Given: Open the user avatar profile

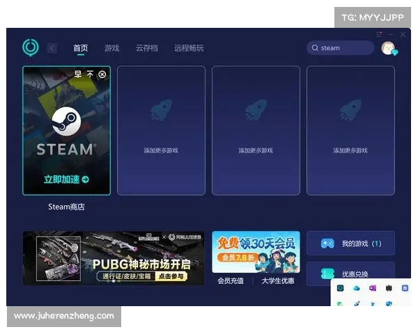Looking at the screenshot, I should pyautogui.click(x=388, y=48).
